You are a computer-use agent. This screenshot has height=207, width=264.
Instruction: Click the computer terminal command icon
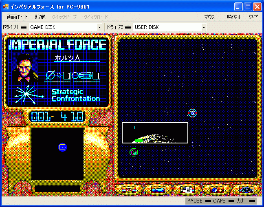coord(187,190)
